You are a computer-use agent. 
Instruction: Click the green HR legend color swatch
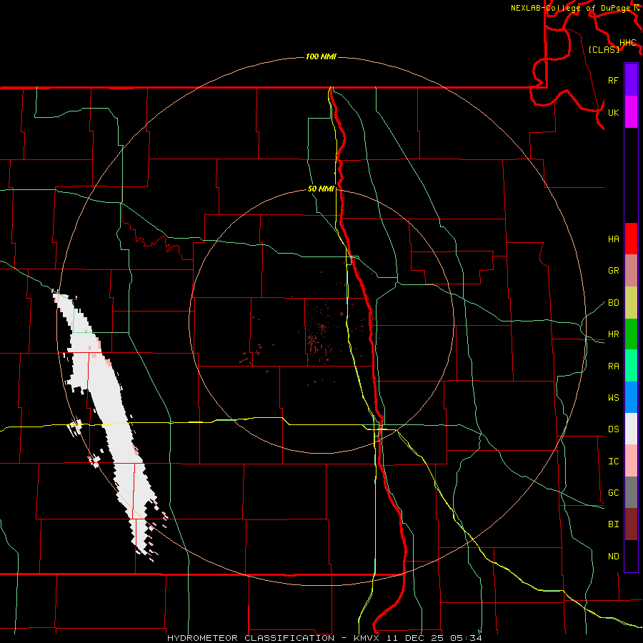[631, 334]
